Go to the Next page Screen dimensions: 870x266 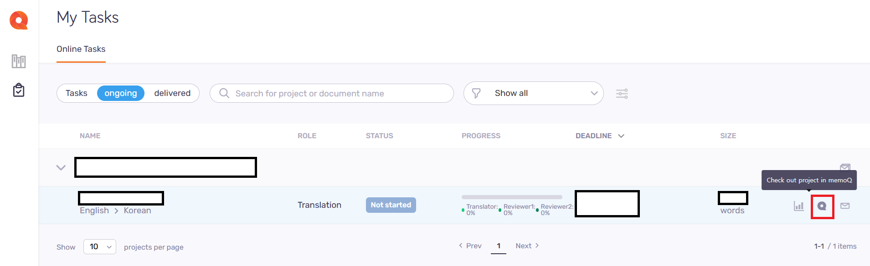click(x=527, y=246)
